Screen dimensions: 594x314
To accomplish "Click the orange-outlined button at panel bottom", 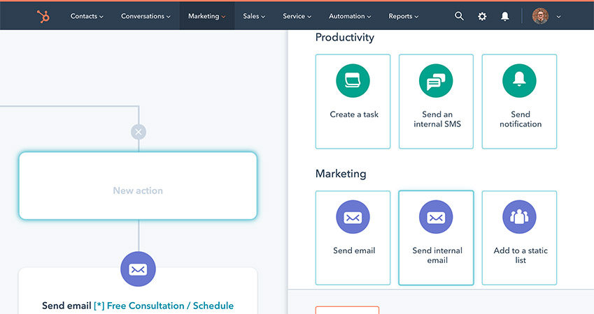I will tap(347, 310).
